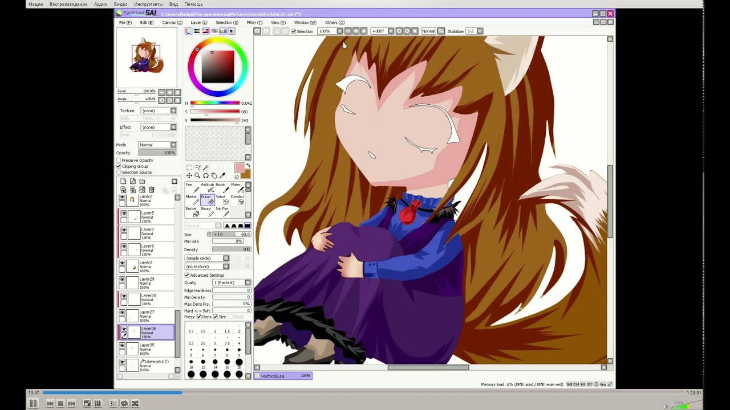Open the Quality dropdown
730x410 pixels.
(232, 282)
